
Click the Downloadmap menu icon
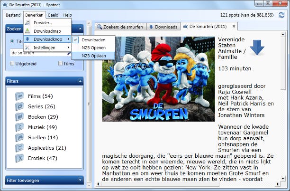pos(27,31)
